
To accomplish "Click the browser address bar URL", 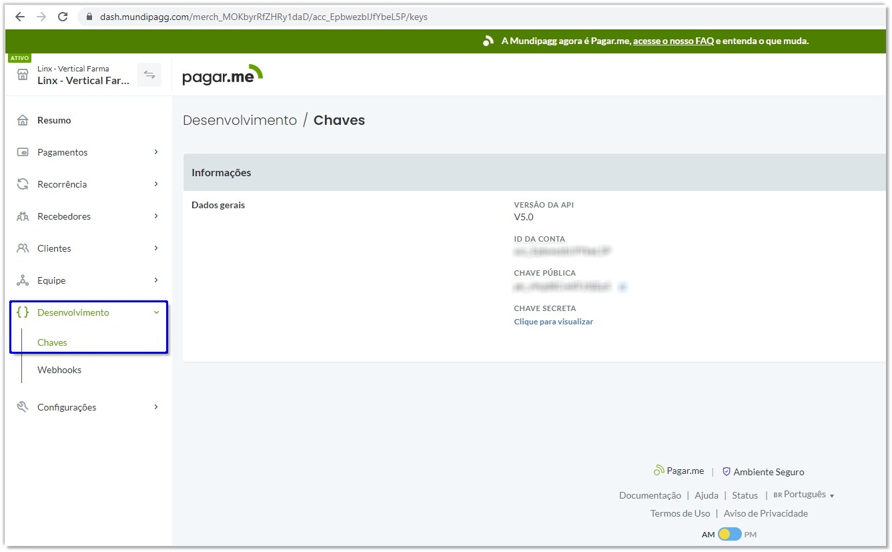I will click(x=264, y=17).
